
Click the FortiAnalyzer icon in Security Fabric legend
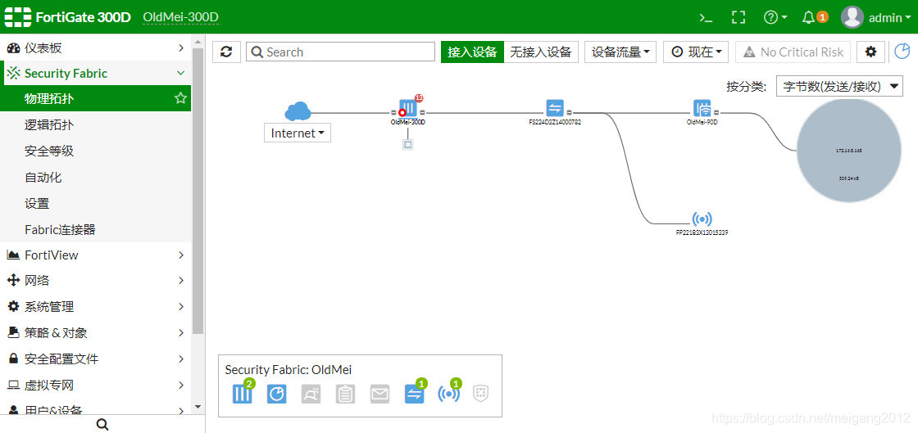(x=276, y=394)
